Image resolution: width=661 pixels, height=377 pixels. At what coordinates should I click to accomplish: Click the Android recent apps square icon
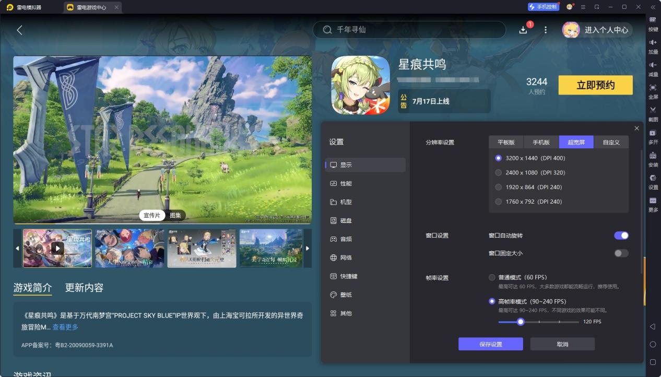tap(653, 362)
